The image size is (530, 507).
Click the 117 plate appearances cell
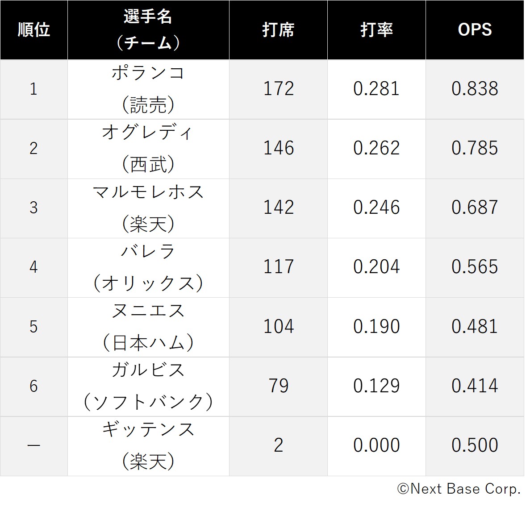click(x=278, y=268)
